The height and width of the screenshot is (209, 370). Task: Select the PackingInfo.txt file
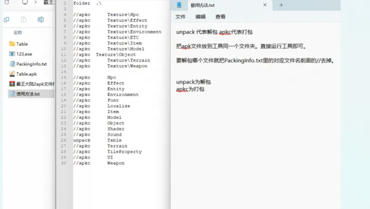(x=28, y=64)
